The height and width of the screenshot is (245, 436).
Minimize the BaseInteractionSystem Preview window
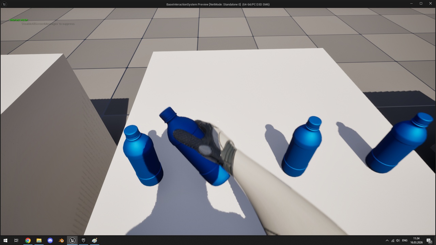tap(411, 3)
